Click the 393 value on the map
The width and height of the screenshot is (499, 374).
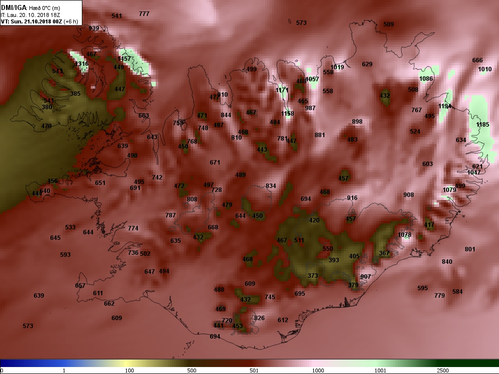333,260
